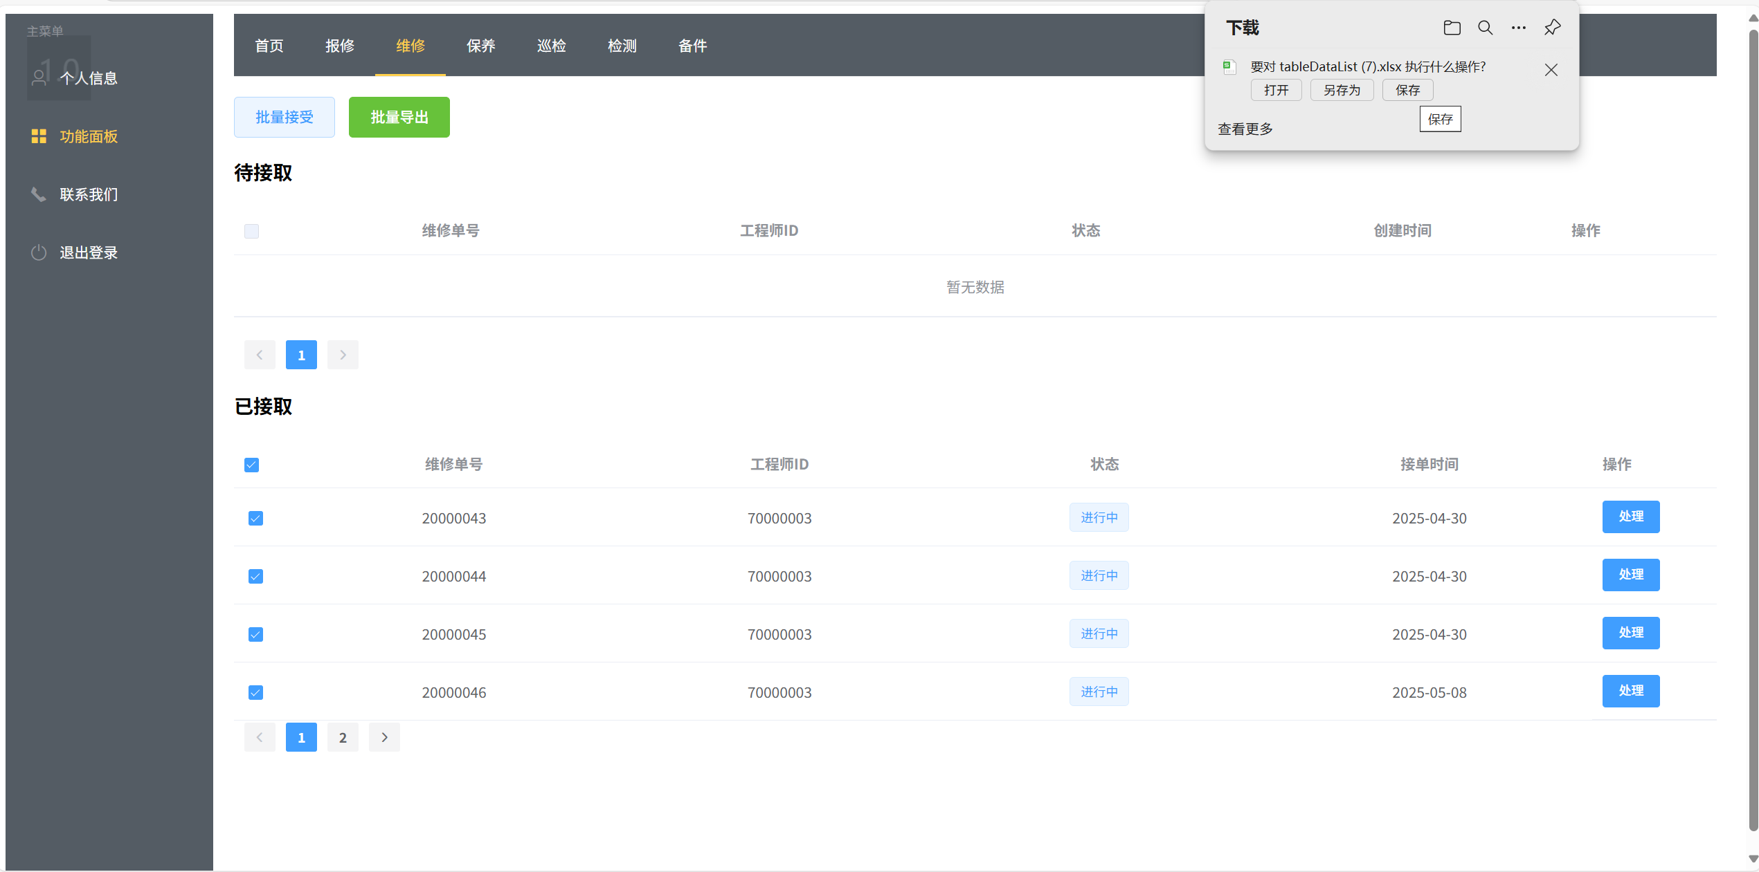1759x872 pixels.
Task: Click the green 批量导出 button
Action: [399, 118]
